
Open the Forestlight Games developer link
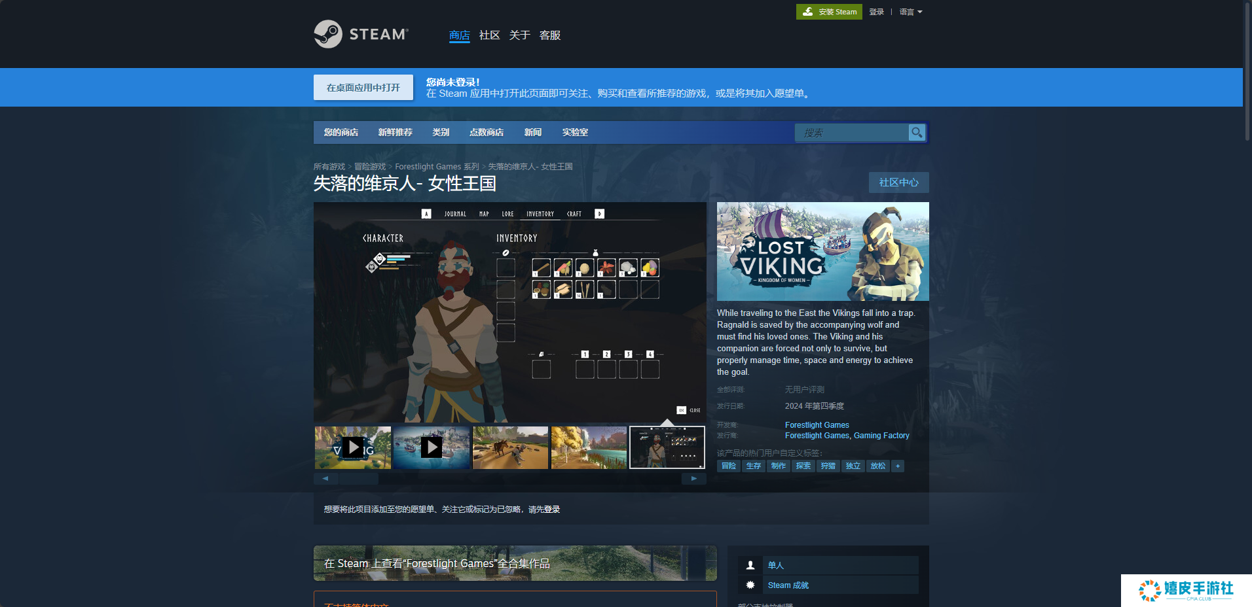pos(817,425)
